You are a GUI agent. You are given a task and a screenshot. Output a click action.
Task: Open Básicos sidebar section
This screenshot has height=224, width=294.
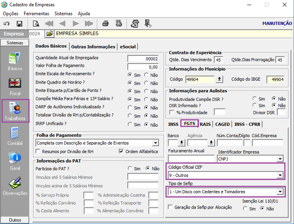point(15,62)
